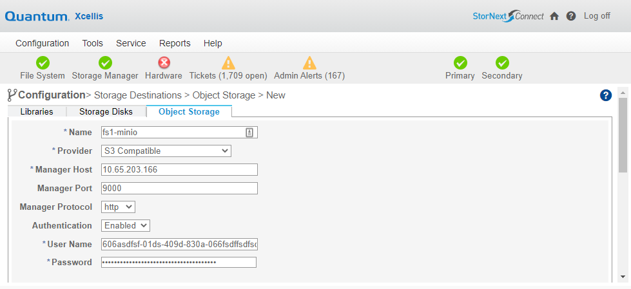Screen dimensions: 631x289
Task: Click the Log off link
Action: tap(597, 16)
